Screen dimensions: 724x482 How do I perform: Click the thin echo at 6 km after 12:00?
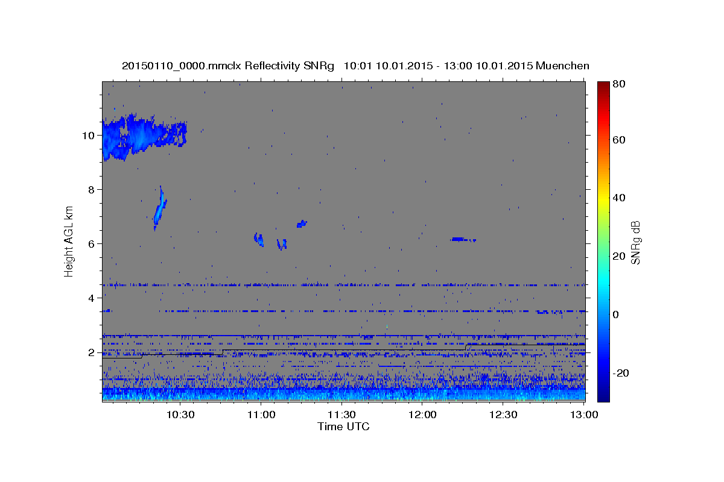463,240
